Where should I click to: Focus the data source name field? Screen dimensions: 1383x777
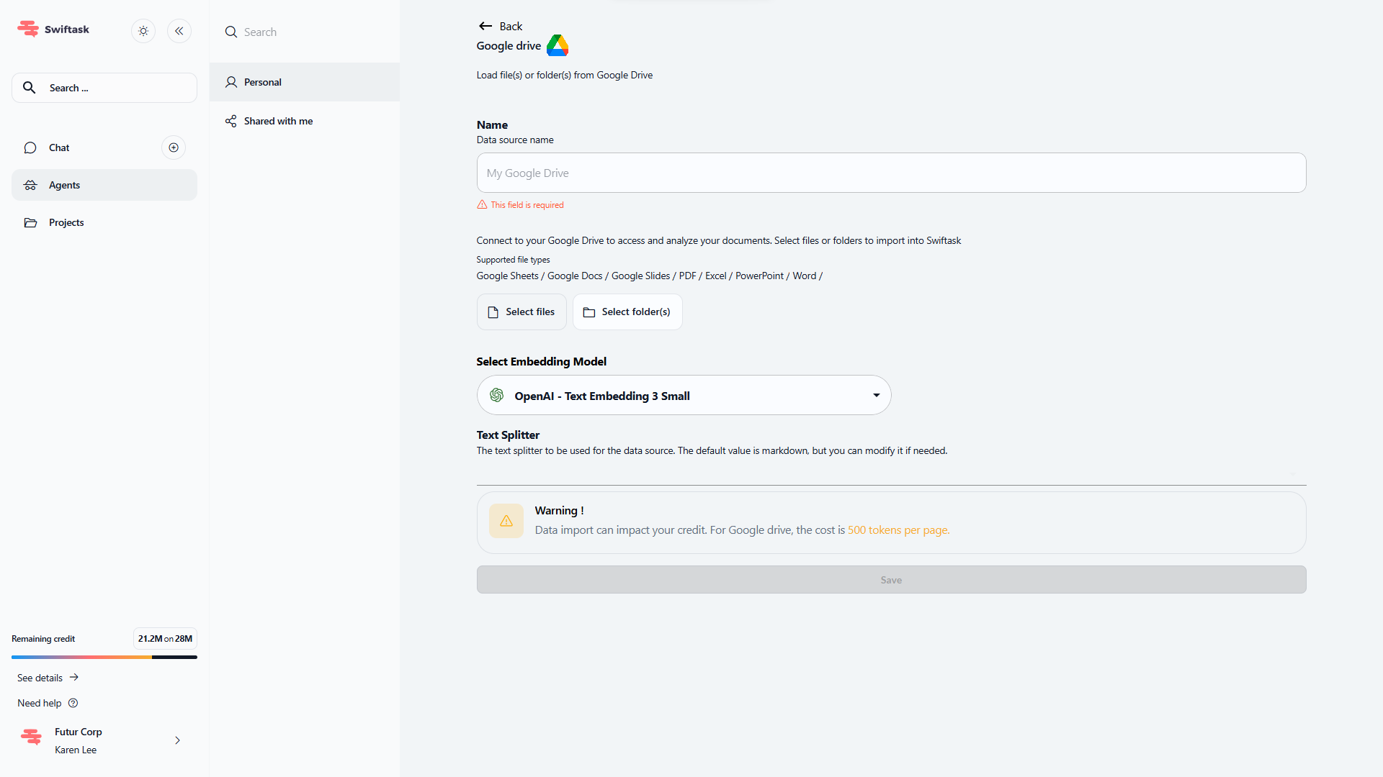pos(891,173)
